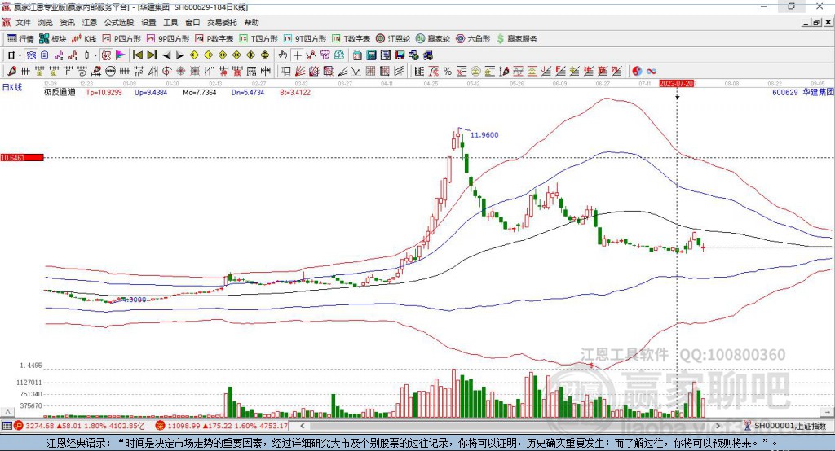Open the 9P四方形 square chart
The height and width of the screenshot is (451, 835).
[x=168, y=39]
